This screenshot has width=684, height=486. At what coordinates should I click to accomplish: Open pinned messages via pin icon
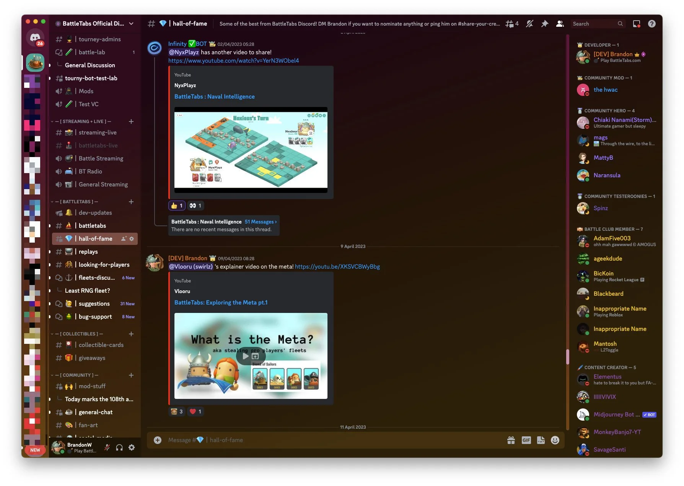click(x=544, y=24)
